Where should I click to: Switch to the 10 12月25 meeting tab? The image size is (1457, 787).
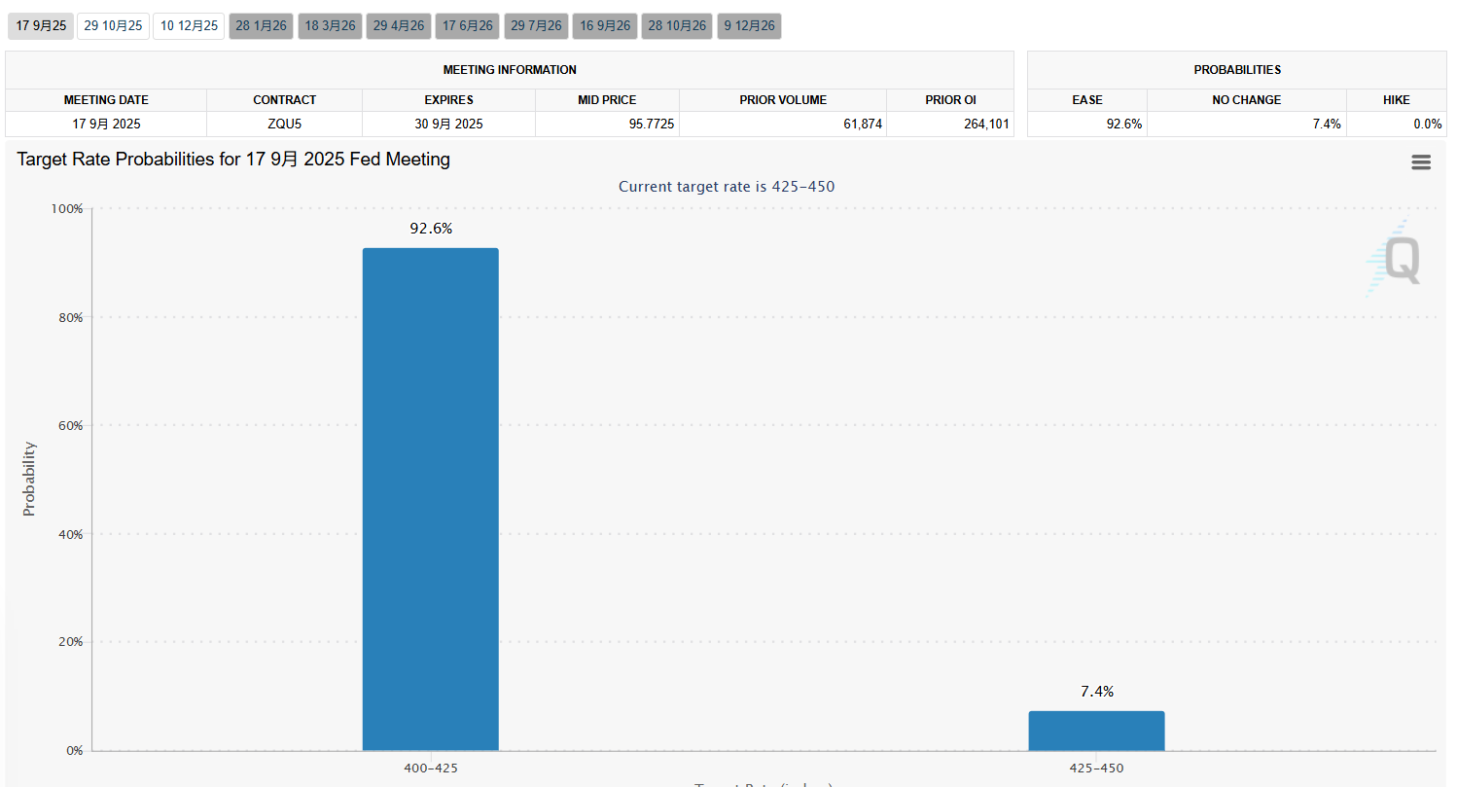click(x=189, y=26)
